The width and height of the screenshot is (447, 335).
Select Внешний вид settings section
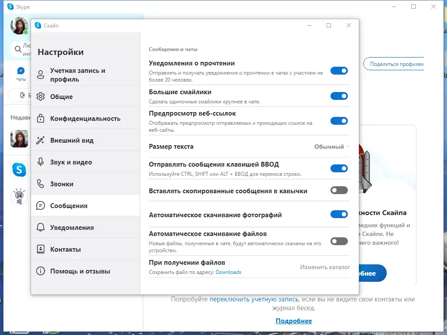(x=85, y=140)
